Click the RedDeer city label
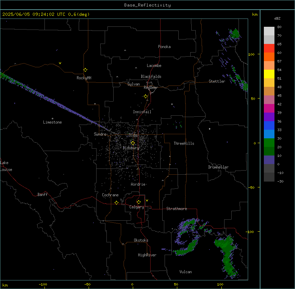The height and width of the screenshot is (289, 295). click(x=151, y=88)
